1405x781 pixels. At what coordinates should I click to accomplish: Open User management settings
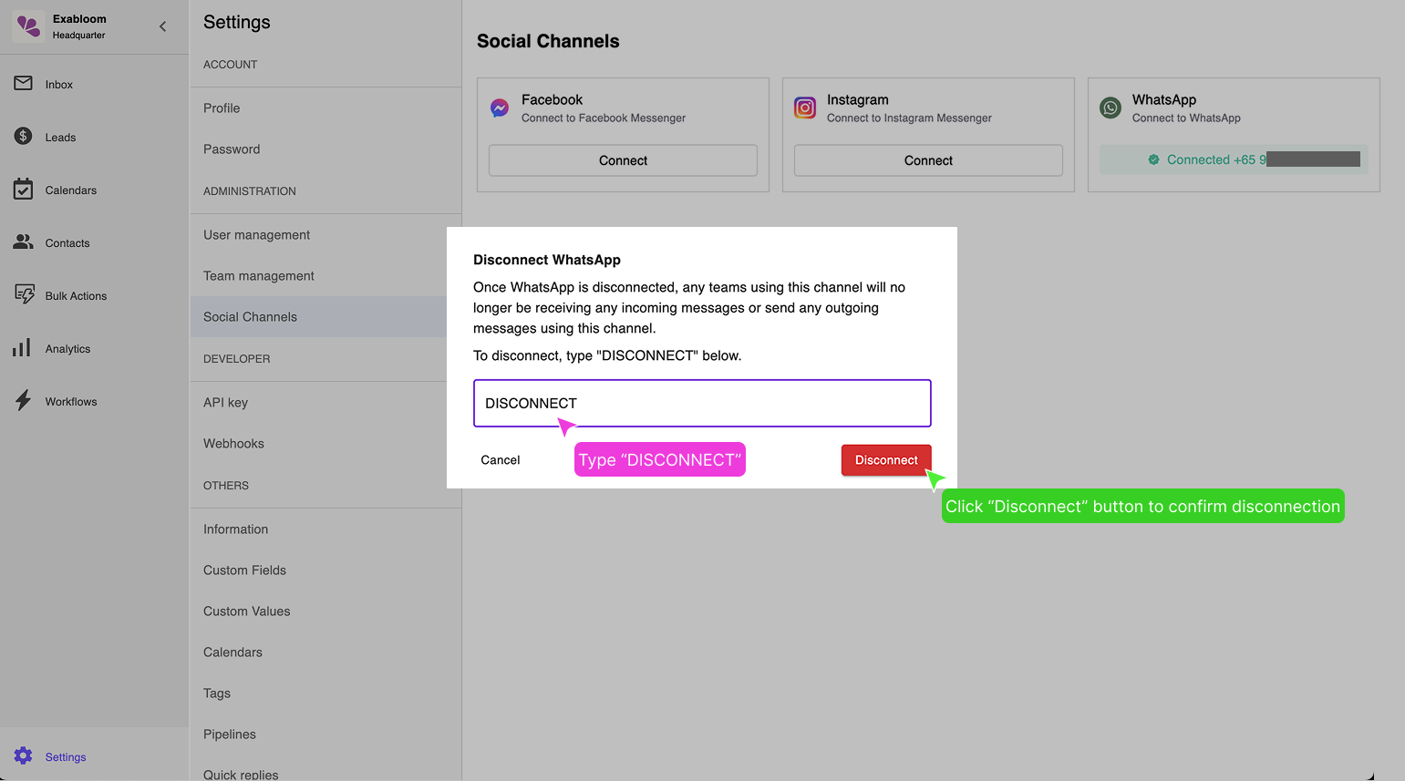pyautogui.click(x=256, y=235)
